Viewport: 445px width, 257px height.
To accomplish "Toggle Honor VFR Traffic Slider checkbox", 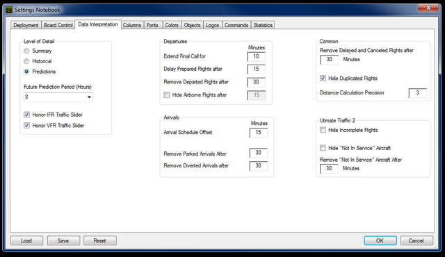I will (26, 125).
